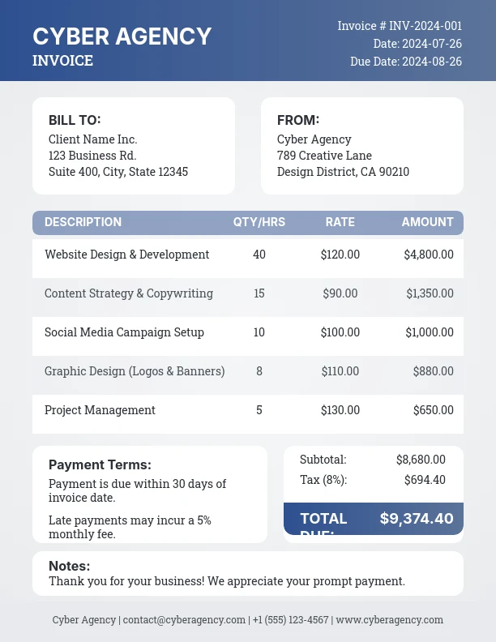Click the QTY/HRS column header
Image resolution: width=496 pixels, height=642 pixels.
coord(259,222)
